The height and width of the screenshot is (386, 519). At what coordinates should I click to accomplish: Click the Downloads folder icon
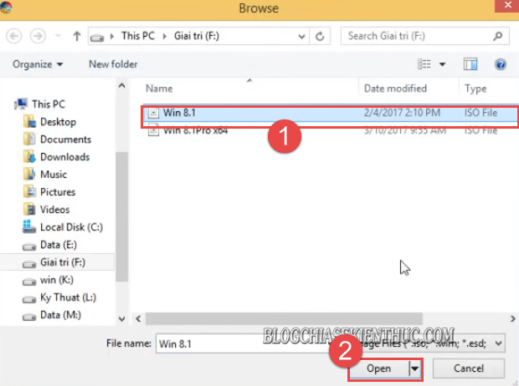pos(29,156)
